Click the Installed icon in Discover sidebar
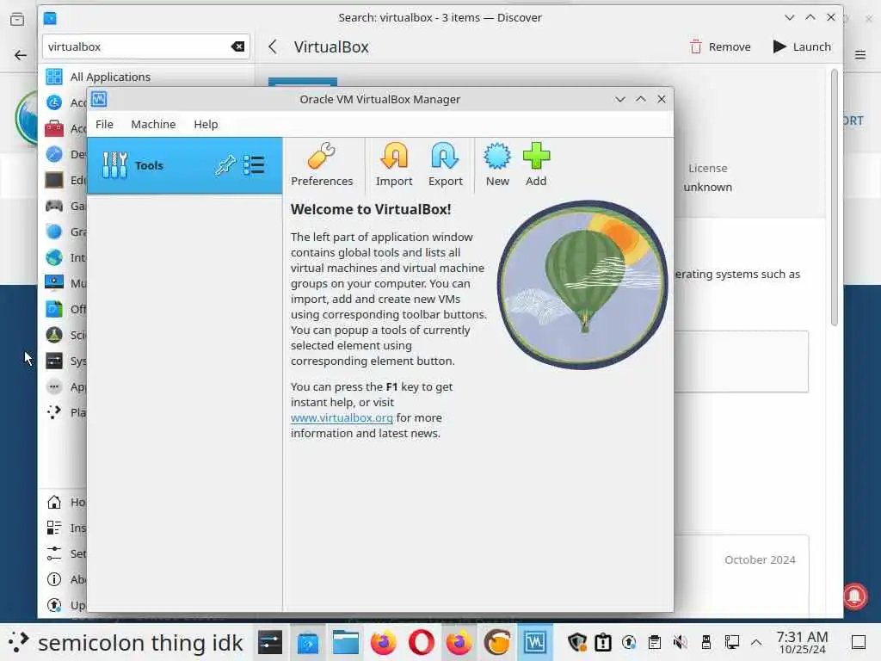This screenshot has width=881, height=661. [54, 528]
